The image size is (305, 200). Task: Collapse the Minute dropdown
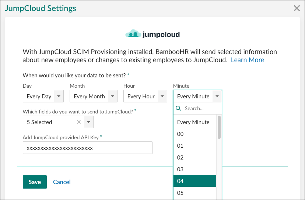217,97
